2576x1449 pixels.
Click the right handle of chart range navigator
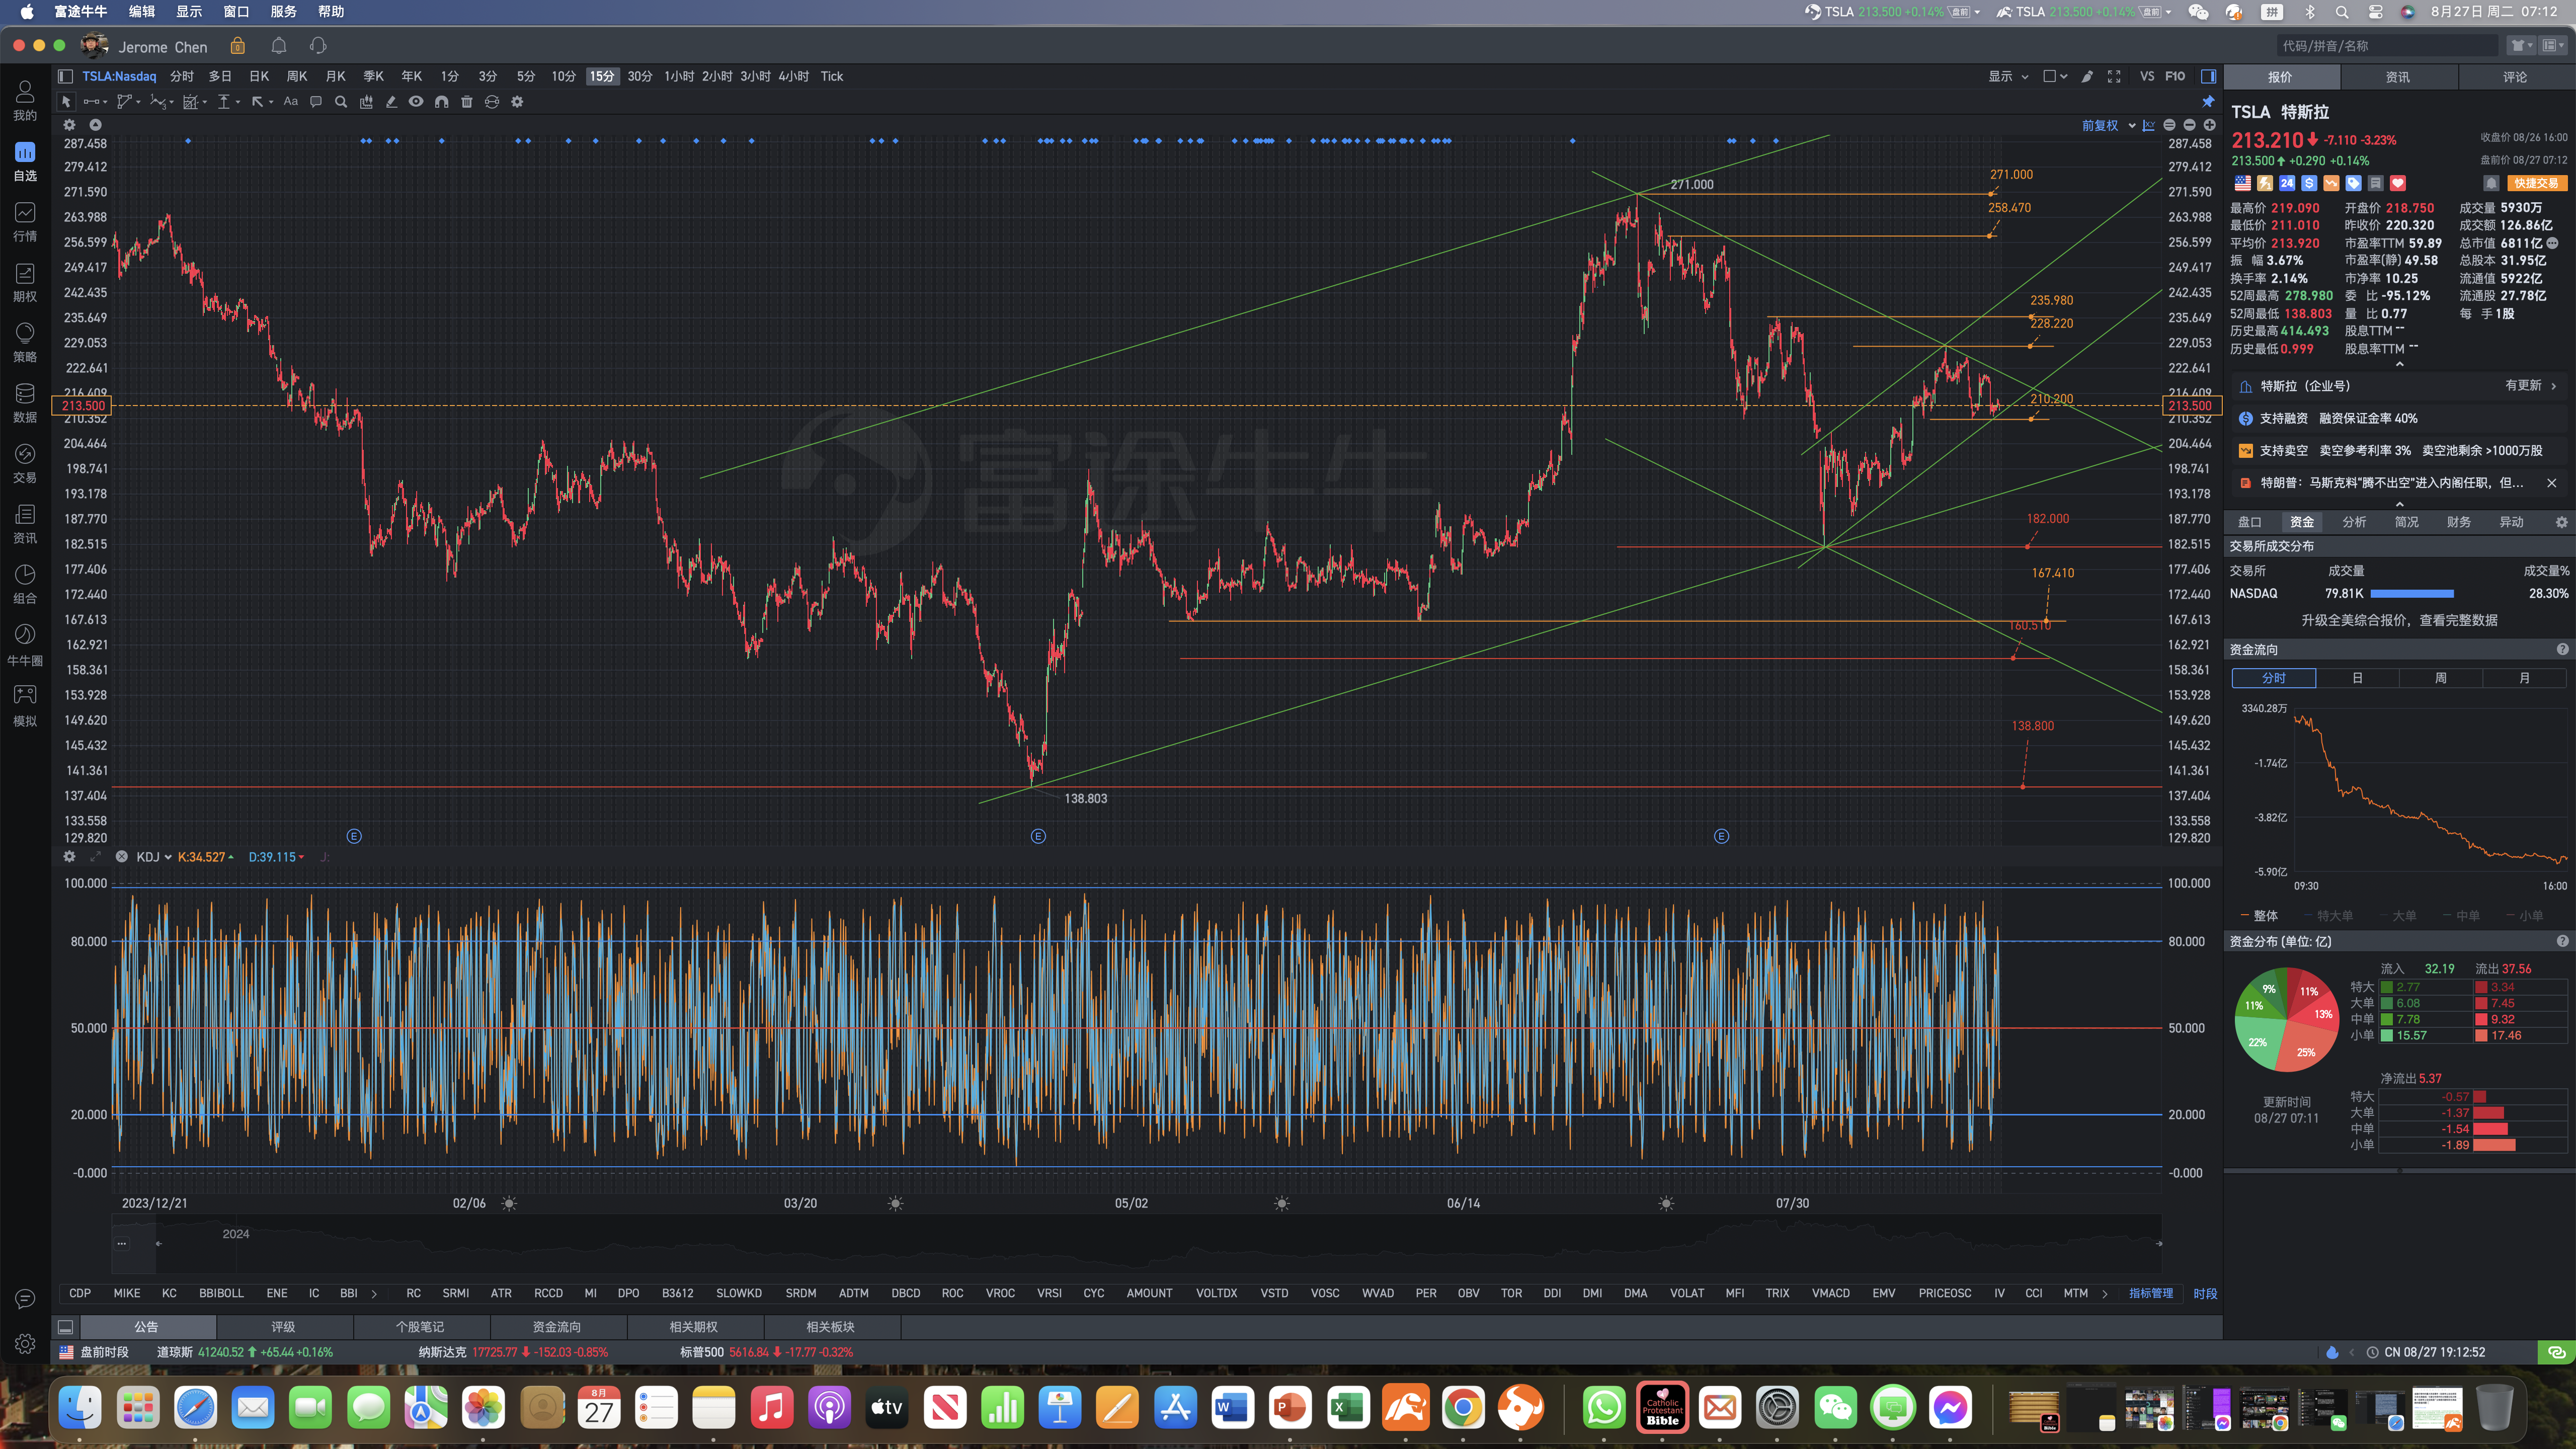point(2159,1244)
